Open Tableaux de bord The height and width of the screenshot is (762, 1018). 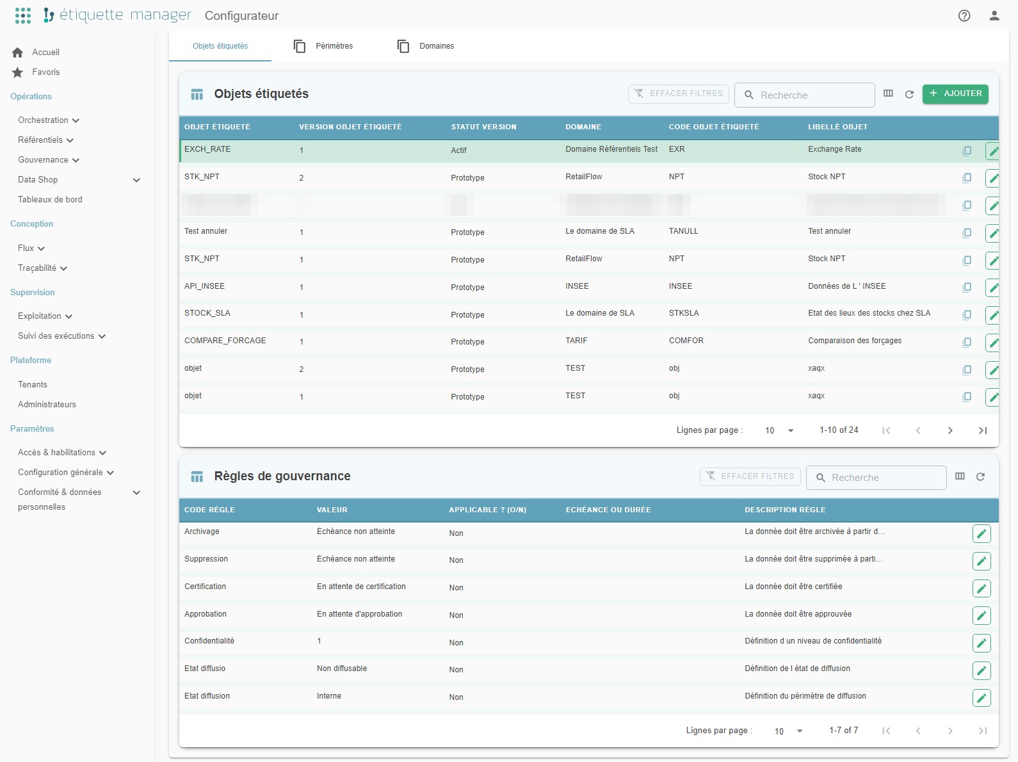pos(50,200)
